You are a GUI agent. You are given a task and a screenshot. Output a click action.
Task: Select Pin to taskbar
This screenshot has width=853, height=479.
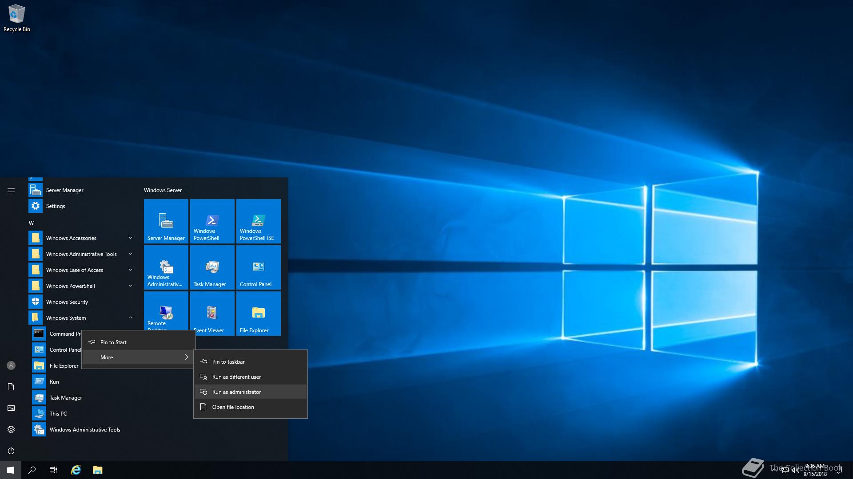pyautogui.click(x=251, y=361)
